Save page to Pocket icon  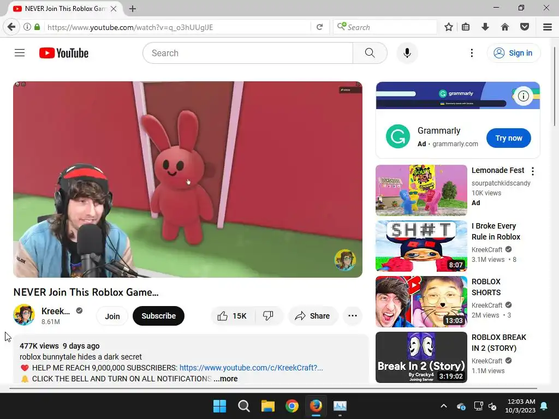[x=525, y=27]
